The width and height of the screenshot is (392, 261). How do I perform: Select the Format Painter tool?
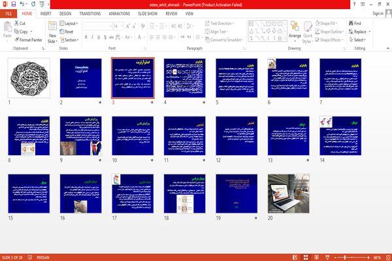(28, 40)
